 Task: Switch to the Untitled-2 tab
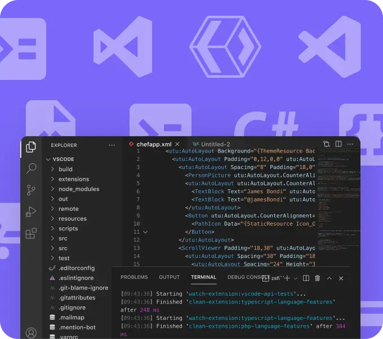click(211, 144)
